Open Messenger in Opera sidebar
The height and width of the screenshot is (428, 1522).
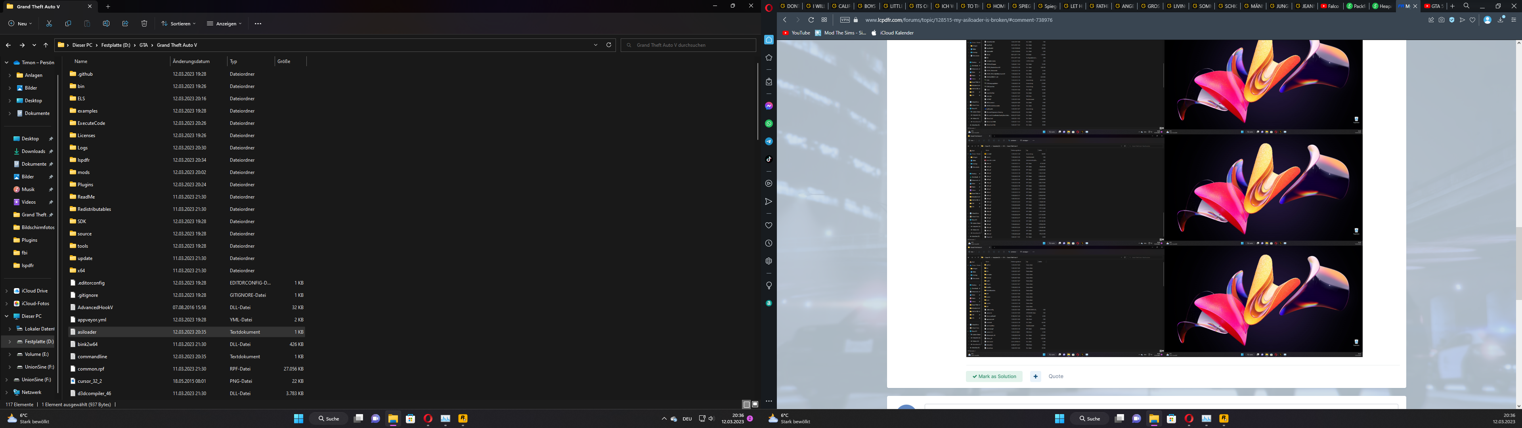click(x=769, y=106)
